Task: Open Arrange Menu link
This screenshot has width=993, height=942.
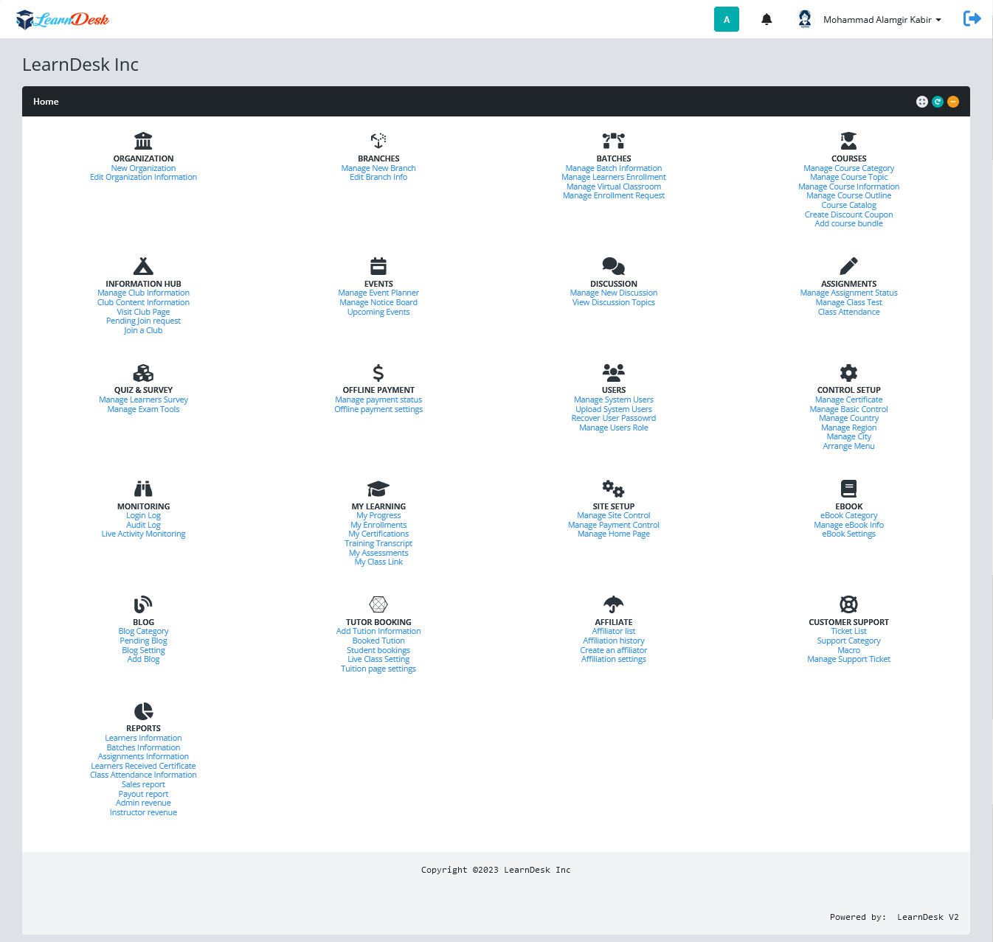Action: [849, 446]
